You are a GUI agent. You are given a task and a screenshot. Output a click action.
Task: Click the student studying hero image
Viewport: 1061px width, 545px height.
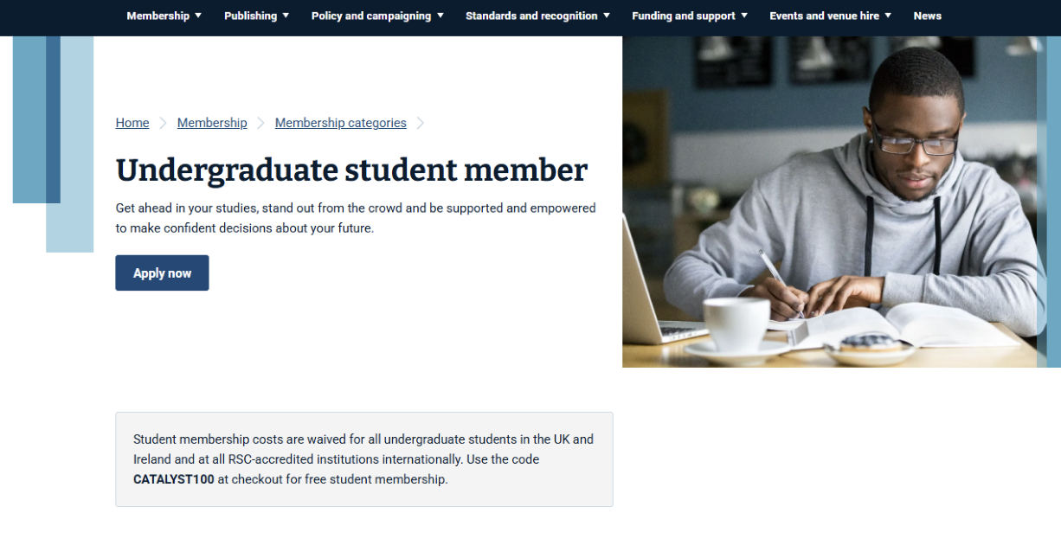click(x=831, y=202)
